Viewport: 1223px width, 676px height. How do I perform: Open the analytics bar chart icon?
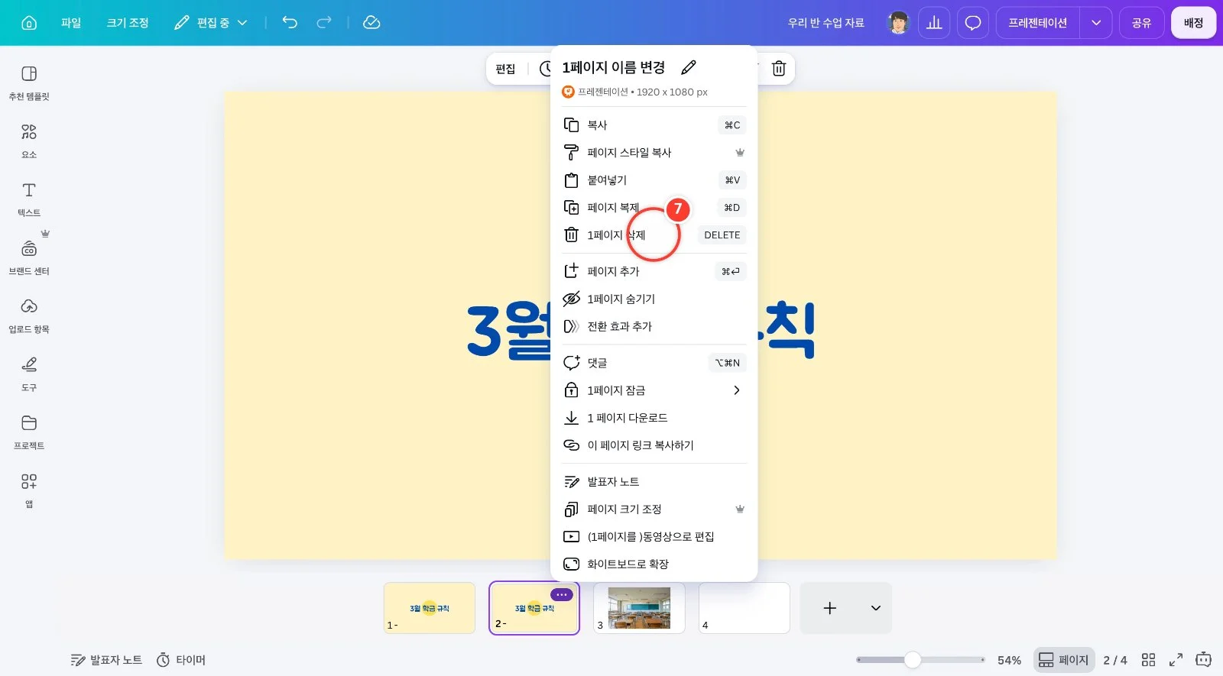point(934,23)
